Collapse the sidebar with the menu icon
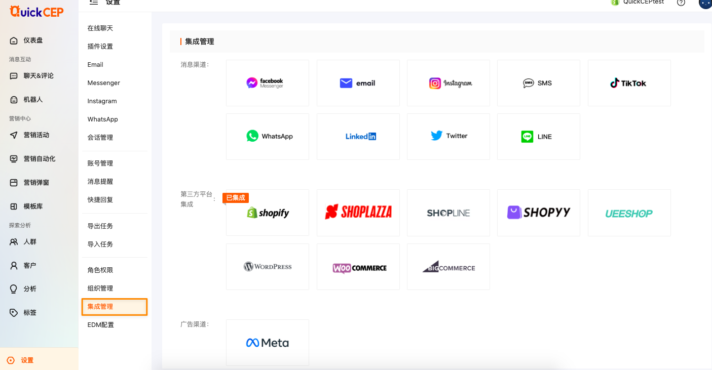The height and width of the screenshot is (370, 712). click(x=93, y=3)
